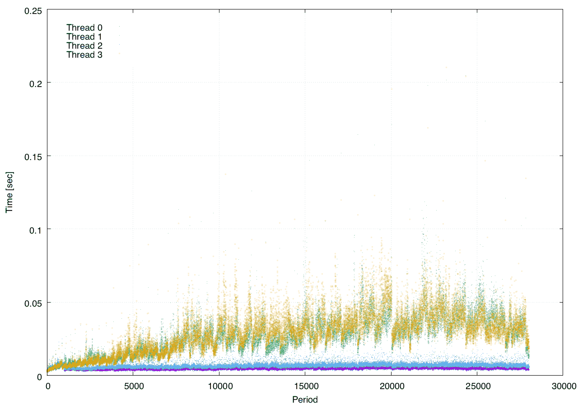This screenshot has width=578, height=404.
Task: Click the y-axis tick label 0.2
Action: 35,83
